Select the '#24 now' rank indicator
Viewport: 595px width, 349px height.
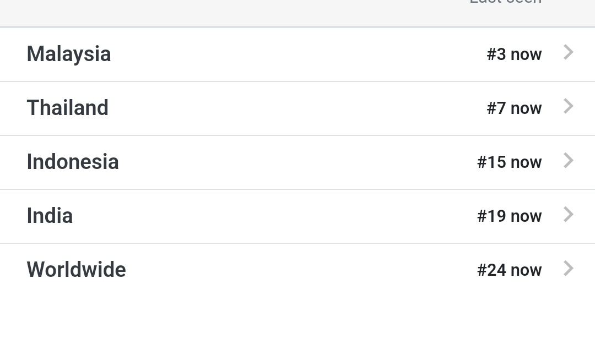point(509,270)
